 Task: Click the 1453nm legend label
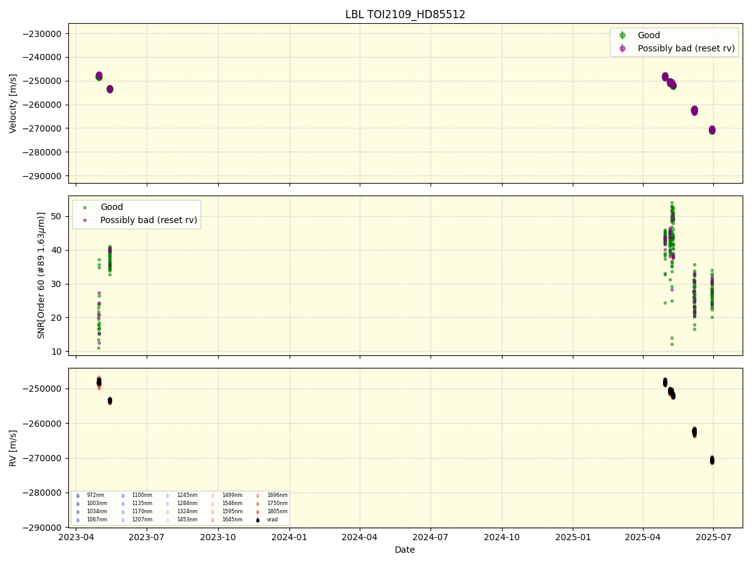coord(187,520)
